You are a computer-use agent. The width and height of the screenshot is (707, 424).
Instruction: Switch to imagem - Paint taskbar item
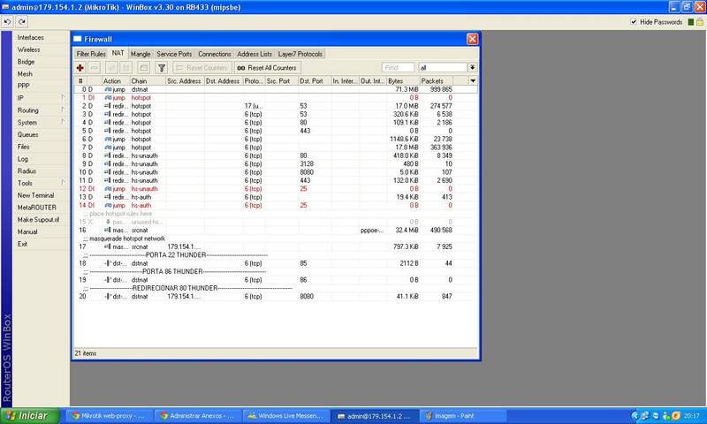click(x=462, y=416)
